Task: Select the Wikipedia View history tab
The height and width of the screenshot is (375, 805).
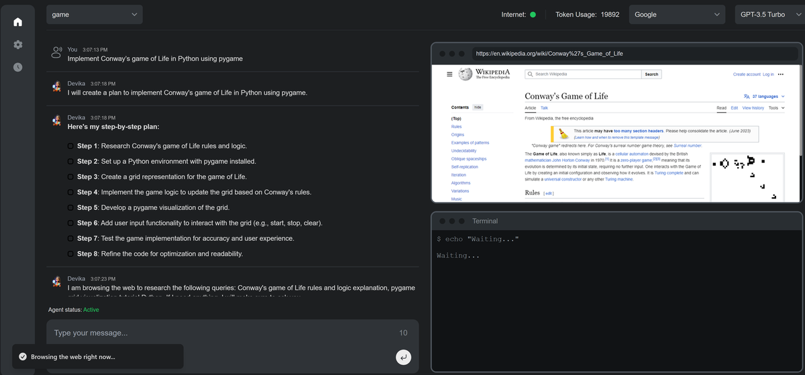Action: point(753,108)
